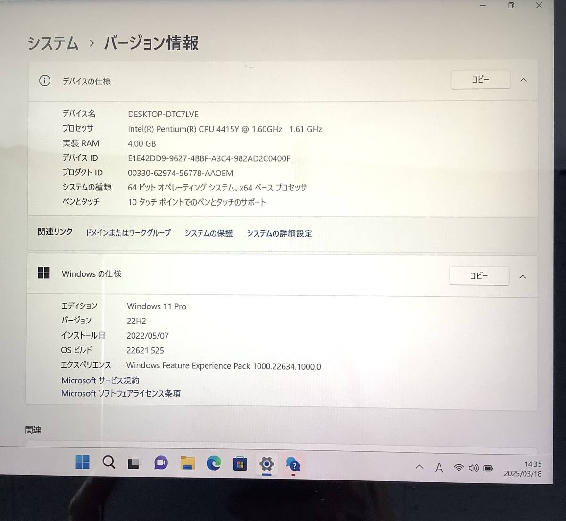Select the version value 22H2
The image size is (566, 521).
(x=136, y=321)
